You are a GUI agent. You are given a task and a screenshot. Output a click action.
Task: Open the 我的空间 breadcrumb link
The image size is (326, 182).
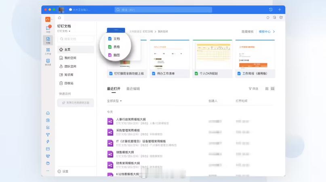pos(163,32)
